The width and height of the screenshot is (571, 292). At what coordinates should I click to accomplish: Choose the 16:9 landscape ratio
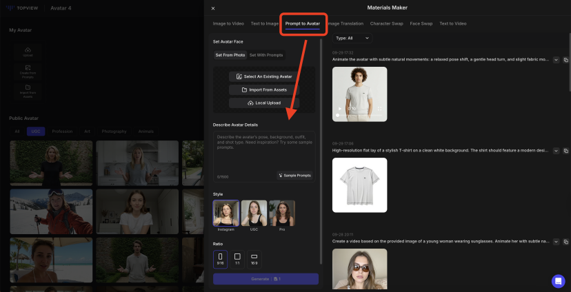click(254, 259)
